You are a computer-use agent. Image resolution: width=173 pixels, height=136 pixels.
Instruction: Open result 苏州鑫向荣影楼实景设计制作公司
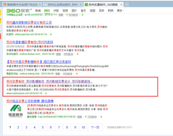pos(29,23)
